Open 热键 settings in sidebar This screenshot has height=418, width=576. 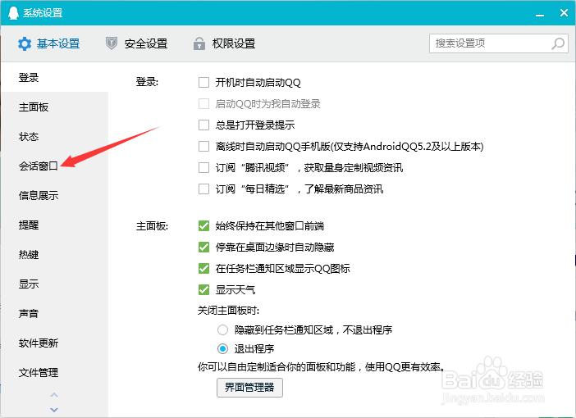tap(54, 254)
